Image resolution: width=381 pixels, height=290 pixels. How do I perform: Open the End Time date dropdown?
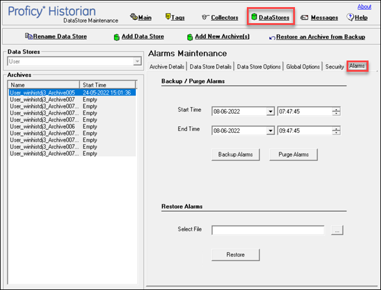tap(270, 130)
